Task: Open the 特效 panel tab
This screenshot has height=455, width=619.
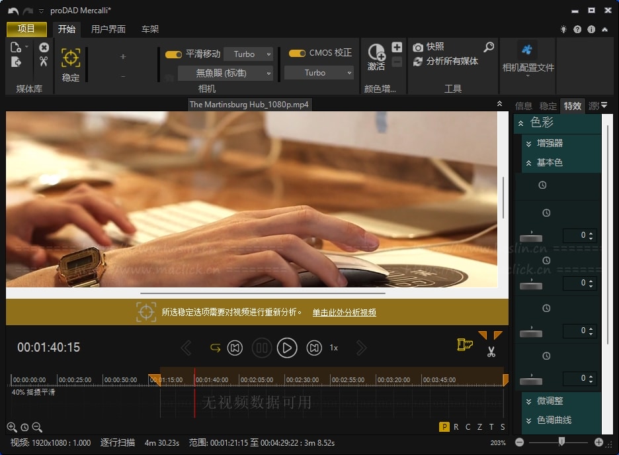Action: 573,106
